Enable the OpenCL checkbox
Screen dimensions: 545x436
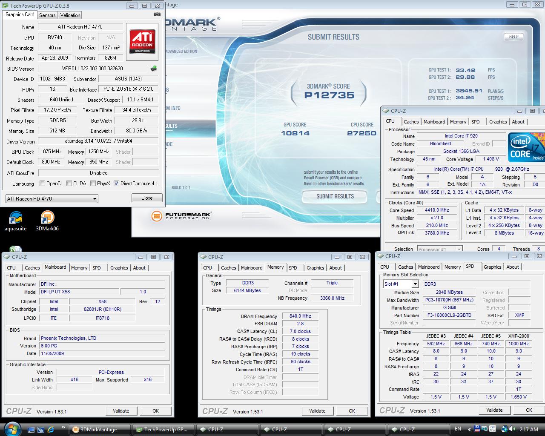tap(42, 184)
